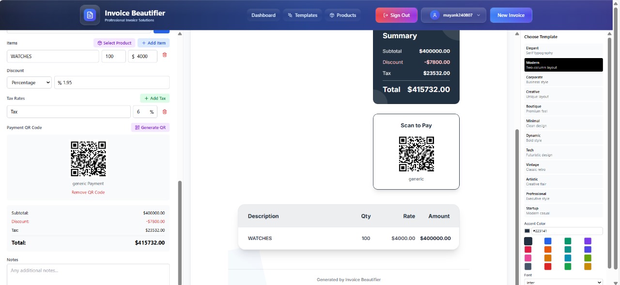Add a new item line

[x=154, y=43]
